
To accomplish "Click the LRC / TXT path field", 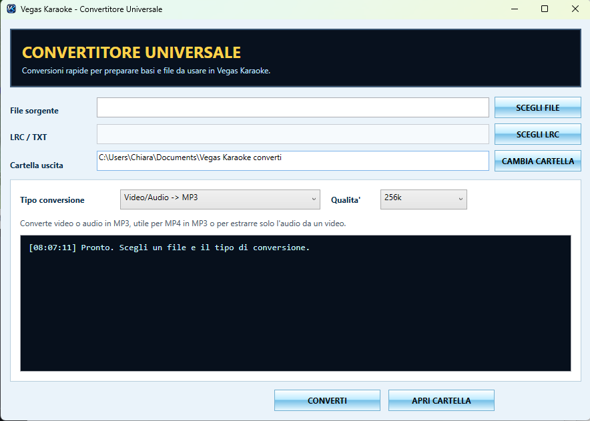I will (293, 134).
